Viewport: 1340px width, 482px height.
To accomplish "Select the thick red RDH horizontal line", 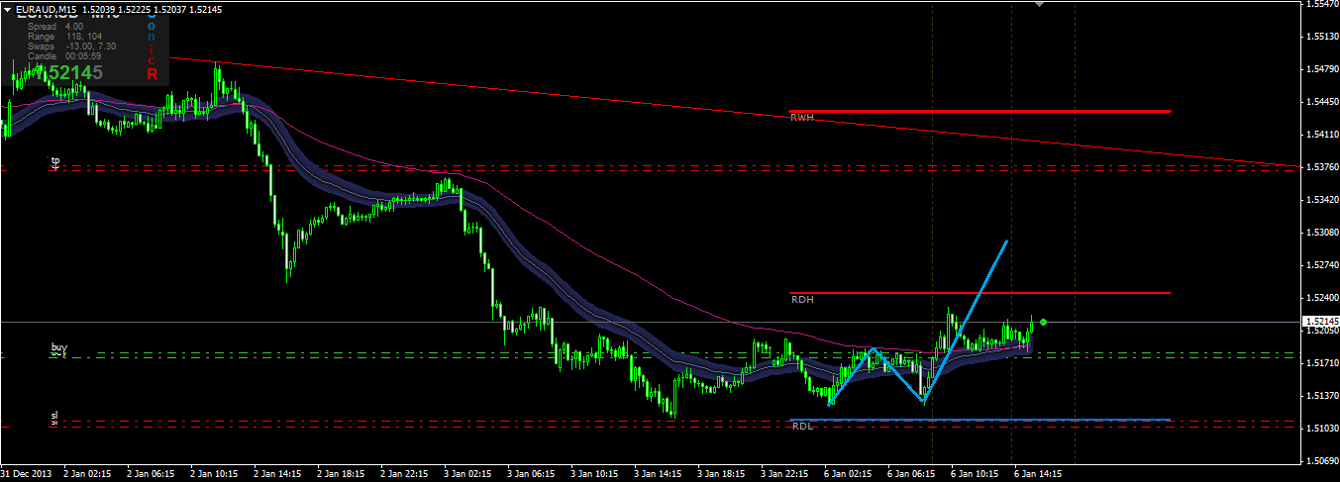I will coord(979,293).
